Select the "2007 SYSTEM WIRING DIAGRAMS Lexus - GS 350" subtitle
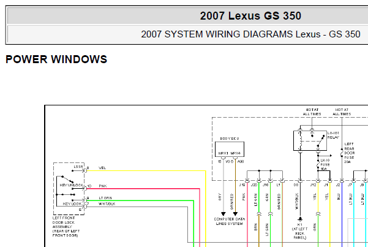Viewport: 368px width, 247px height. [250, 34]
